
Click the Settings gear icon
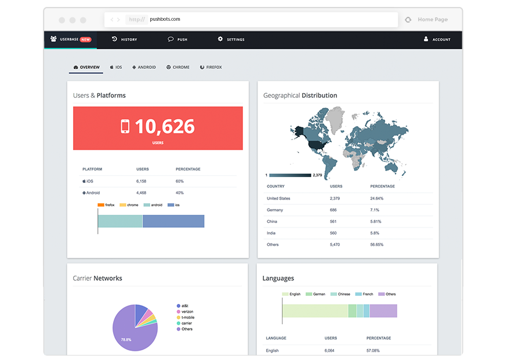[x=220, y=39]
